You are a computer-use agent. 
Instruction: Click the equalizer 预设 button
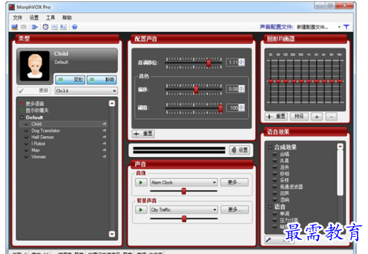pyautogui.click(x=299, y=116)
